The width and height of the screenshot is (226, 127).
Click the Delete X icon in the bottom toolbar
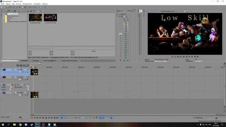pos(76,118)
